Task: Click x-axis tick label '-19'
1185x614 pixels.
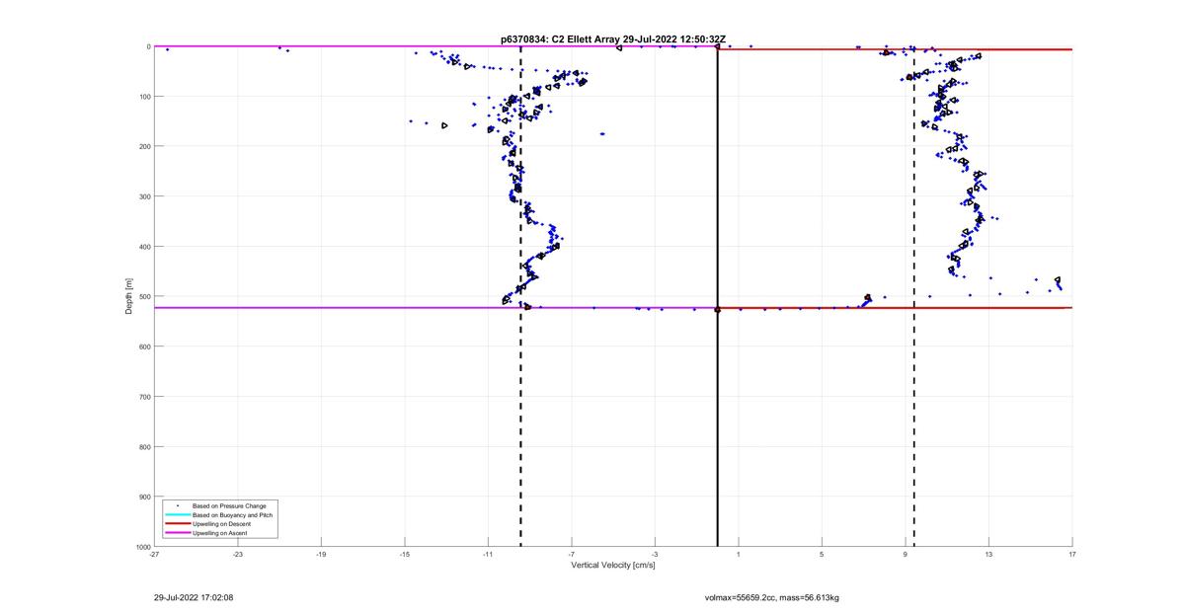Action: tap(321, 555)
